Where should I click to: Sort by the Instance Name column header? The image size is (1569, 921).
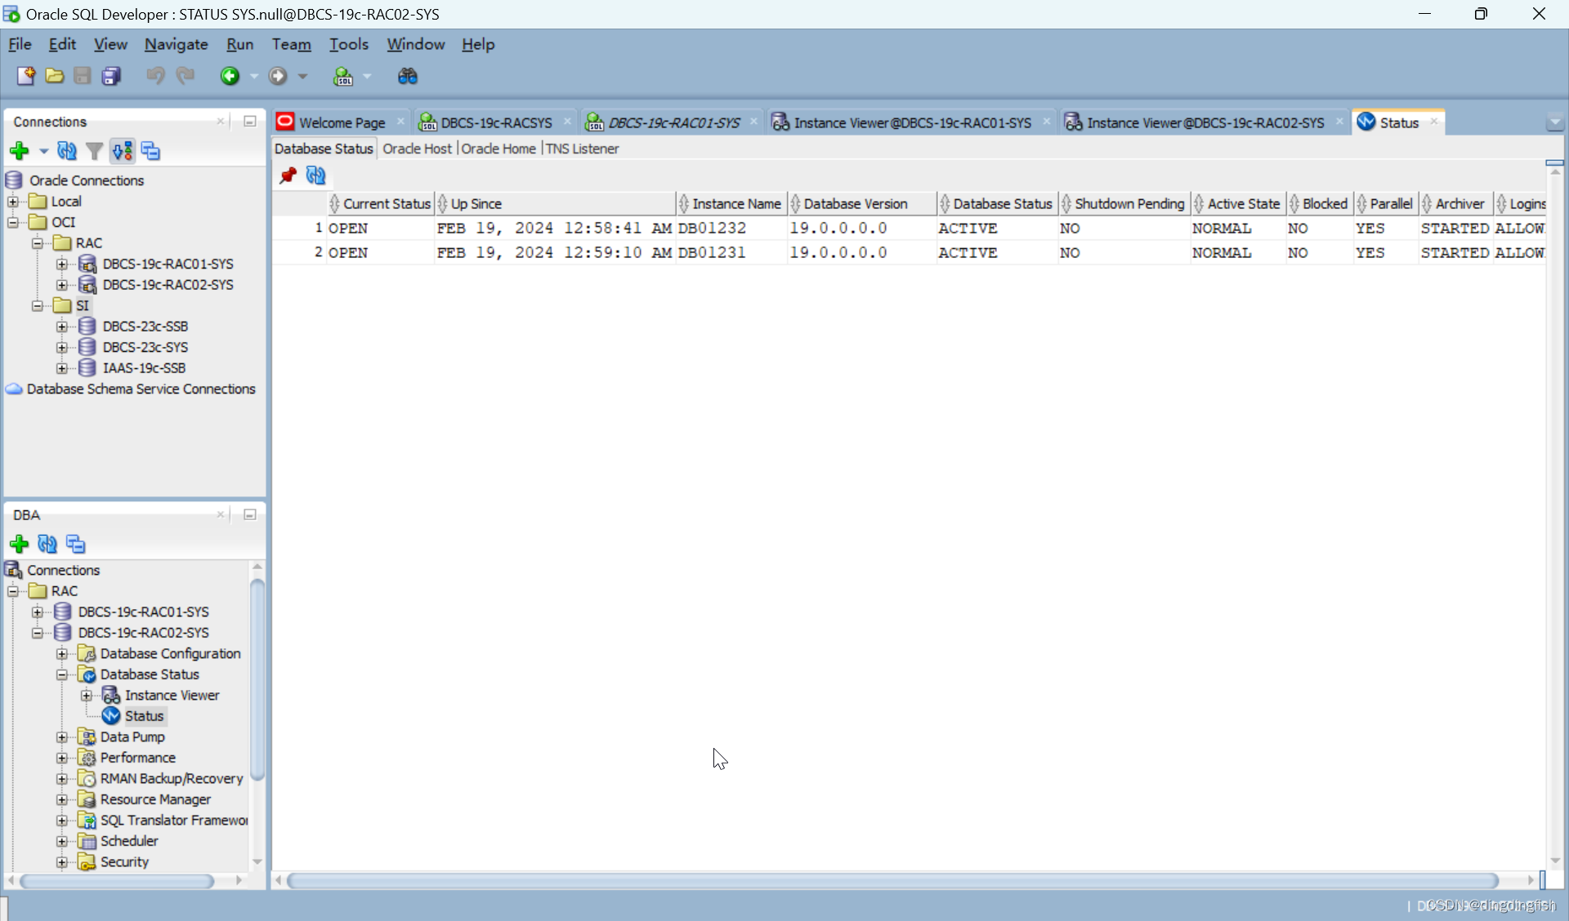[731, 204]
